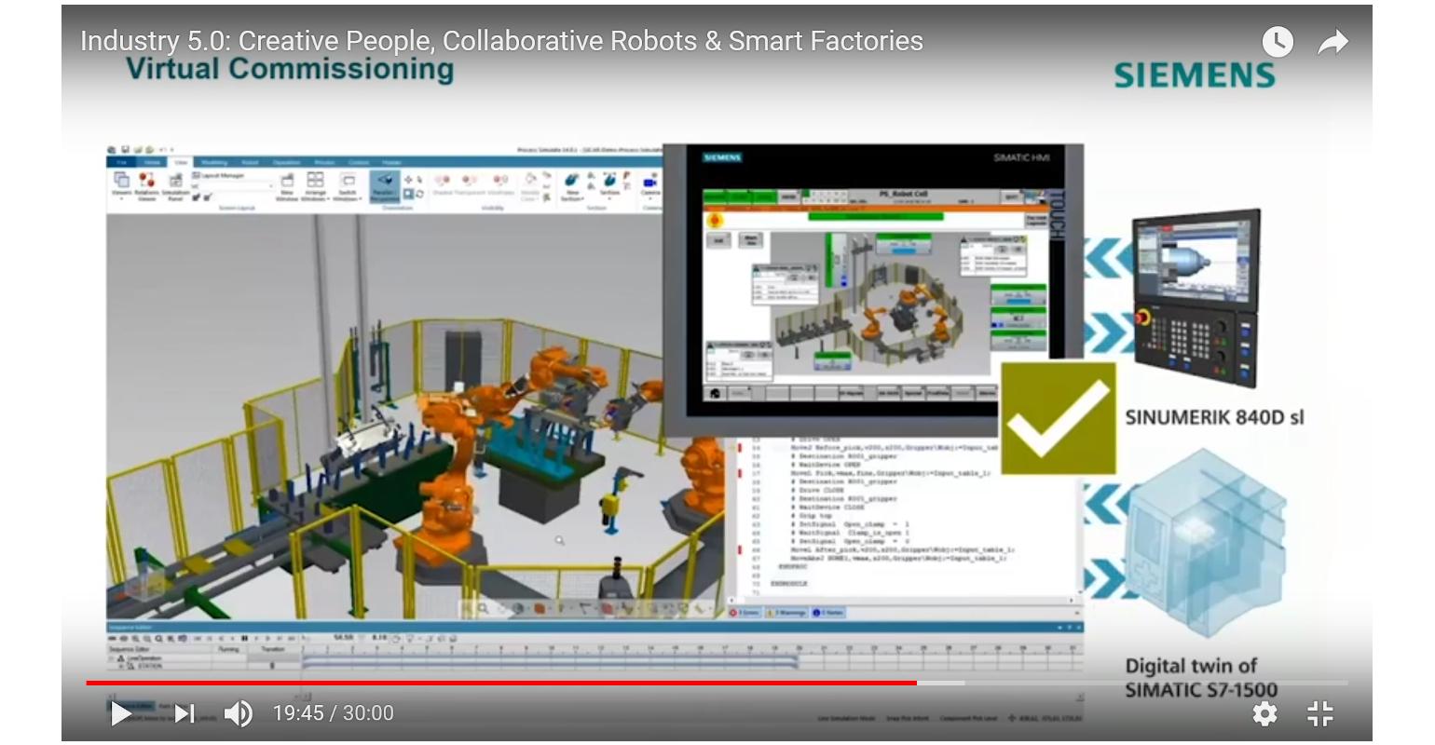Select the File ribbon tab
Screen dimensions: 1435x745
click(x=122, y=162)
